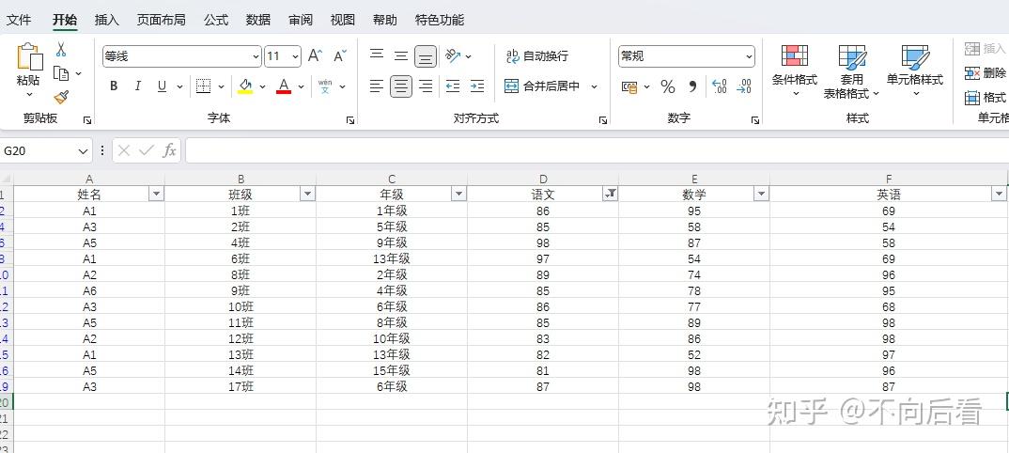Toggle Bold formatting
This screenshot has height=453, width=1009.
114,86
